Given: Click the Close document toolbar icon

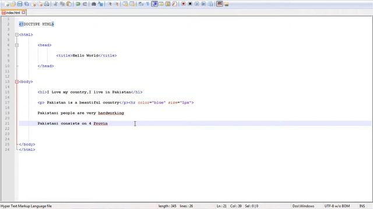Looking at the screenshot, I should 34,4.
